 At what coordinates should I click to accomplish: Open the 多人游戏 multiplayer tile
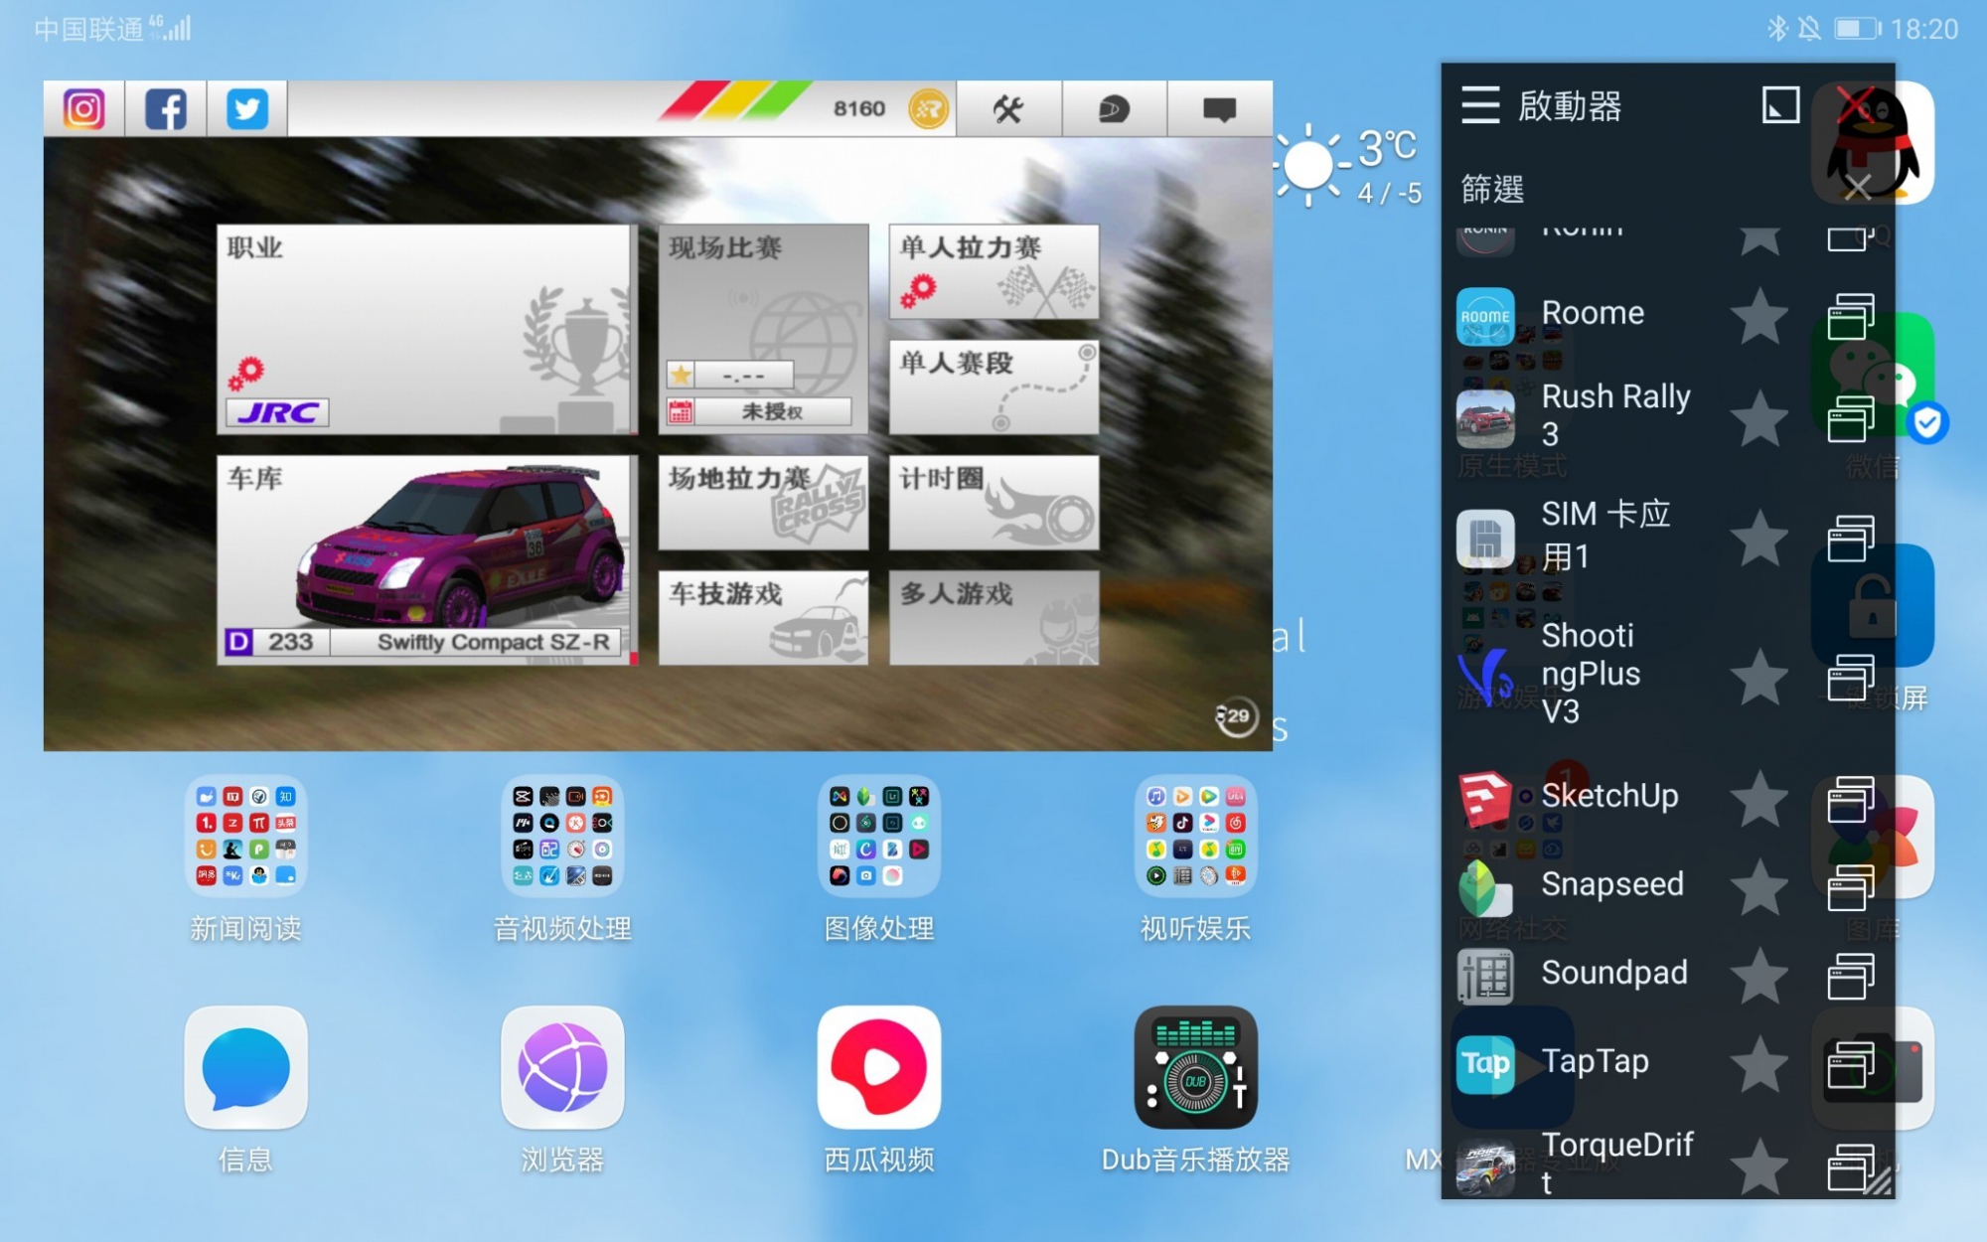point(994,617)
